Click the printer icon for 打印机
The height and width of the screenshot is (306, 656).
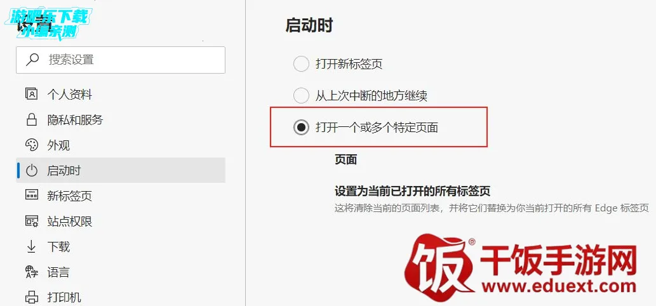point(32,298)
